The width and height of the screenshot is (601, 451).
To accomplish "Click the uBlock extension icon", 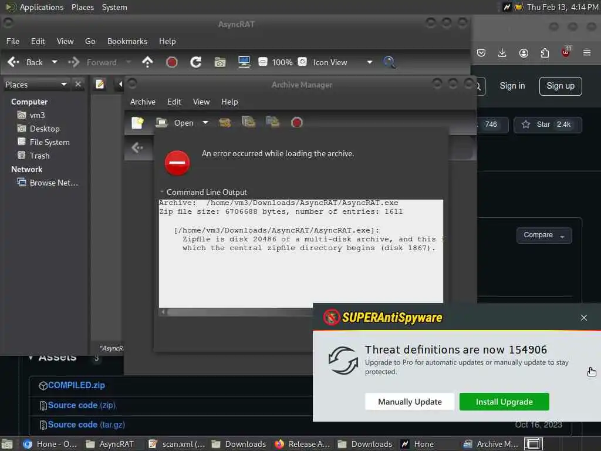I will coord(566,52).
